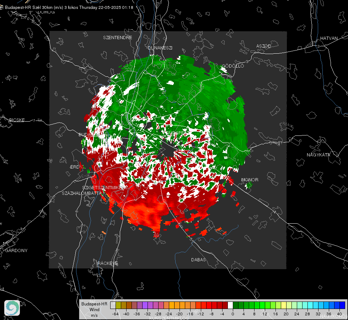Click the MONOR town label
The image size is (348, 320).
tap(250, 180)
